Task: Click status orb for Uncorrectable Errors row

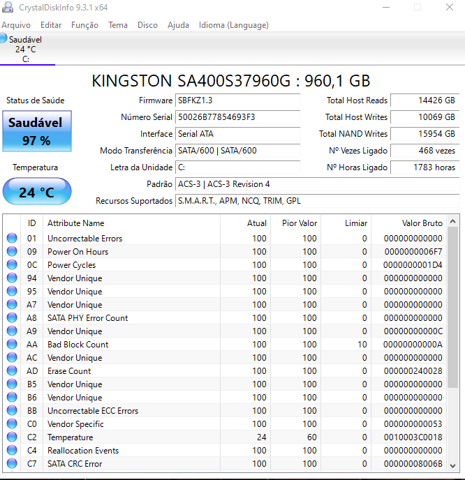Action: [x=12, y=238]
